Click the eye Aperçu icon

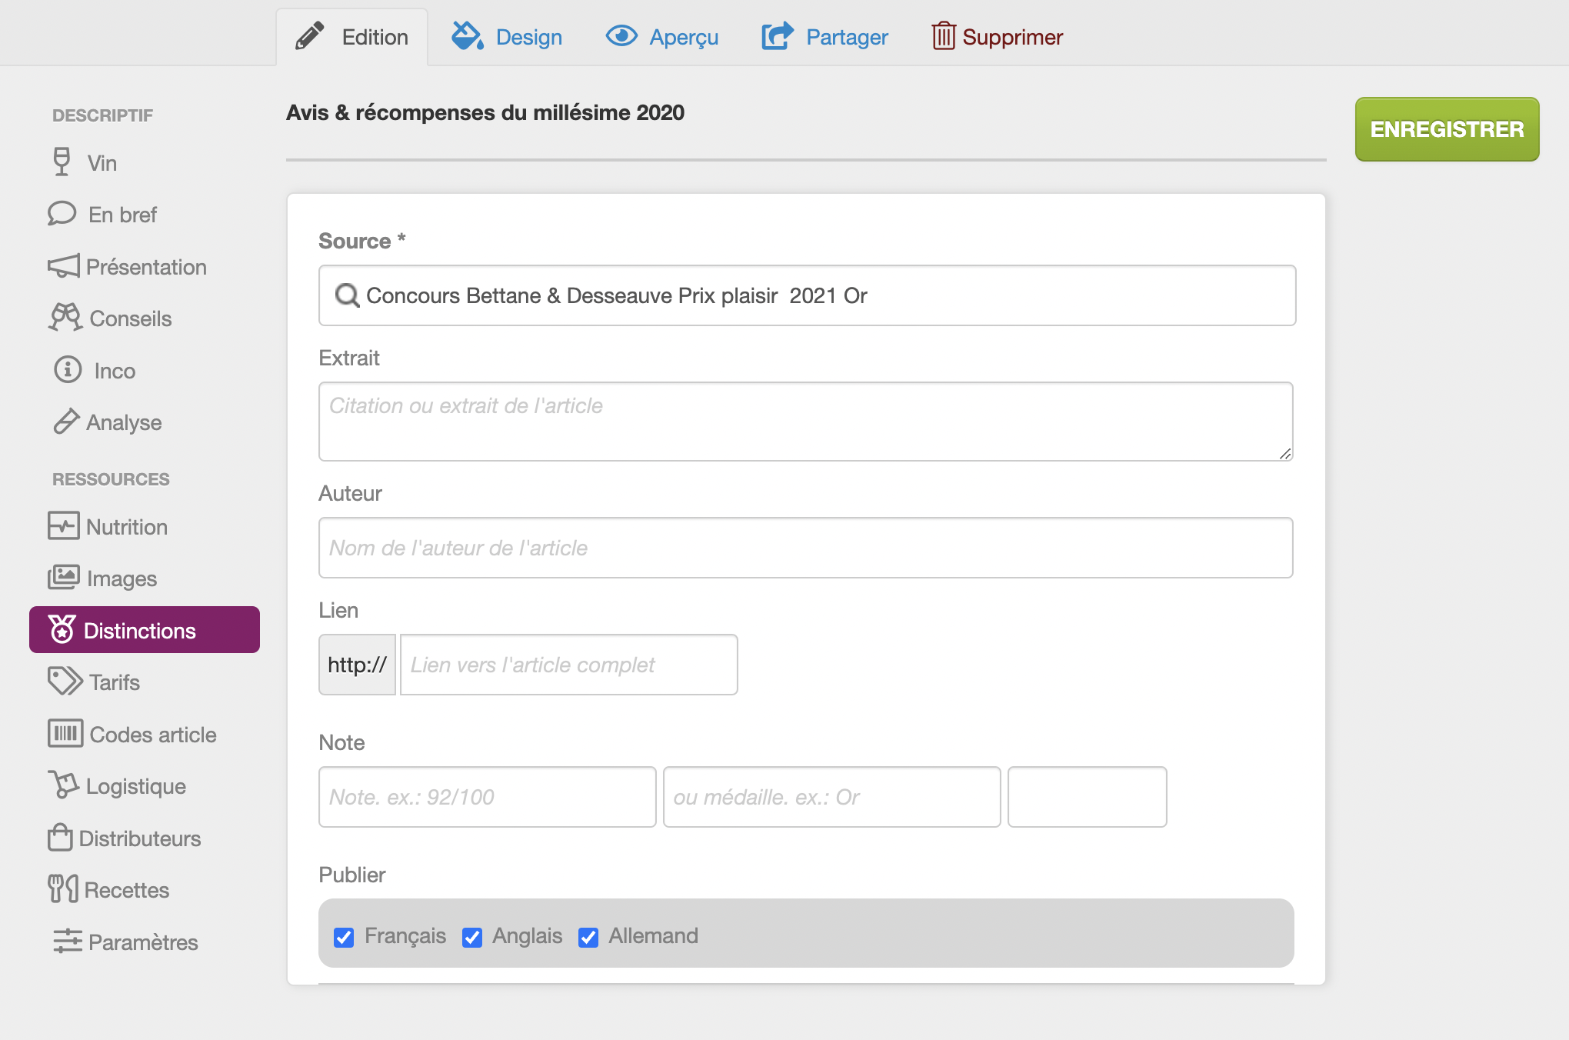pos(621,35)
